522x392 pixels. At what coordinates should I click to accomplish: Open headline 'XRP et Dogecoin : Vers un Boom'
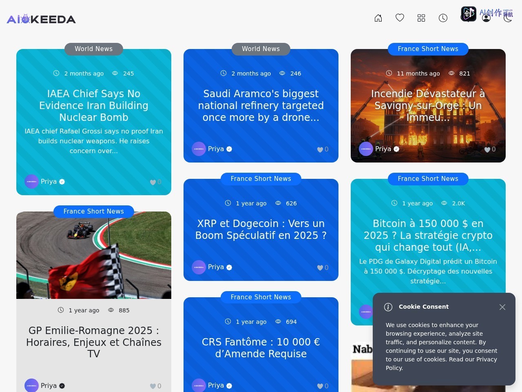point(261,229)
